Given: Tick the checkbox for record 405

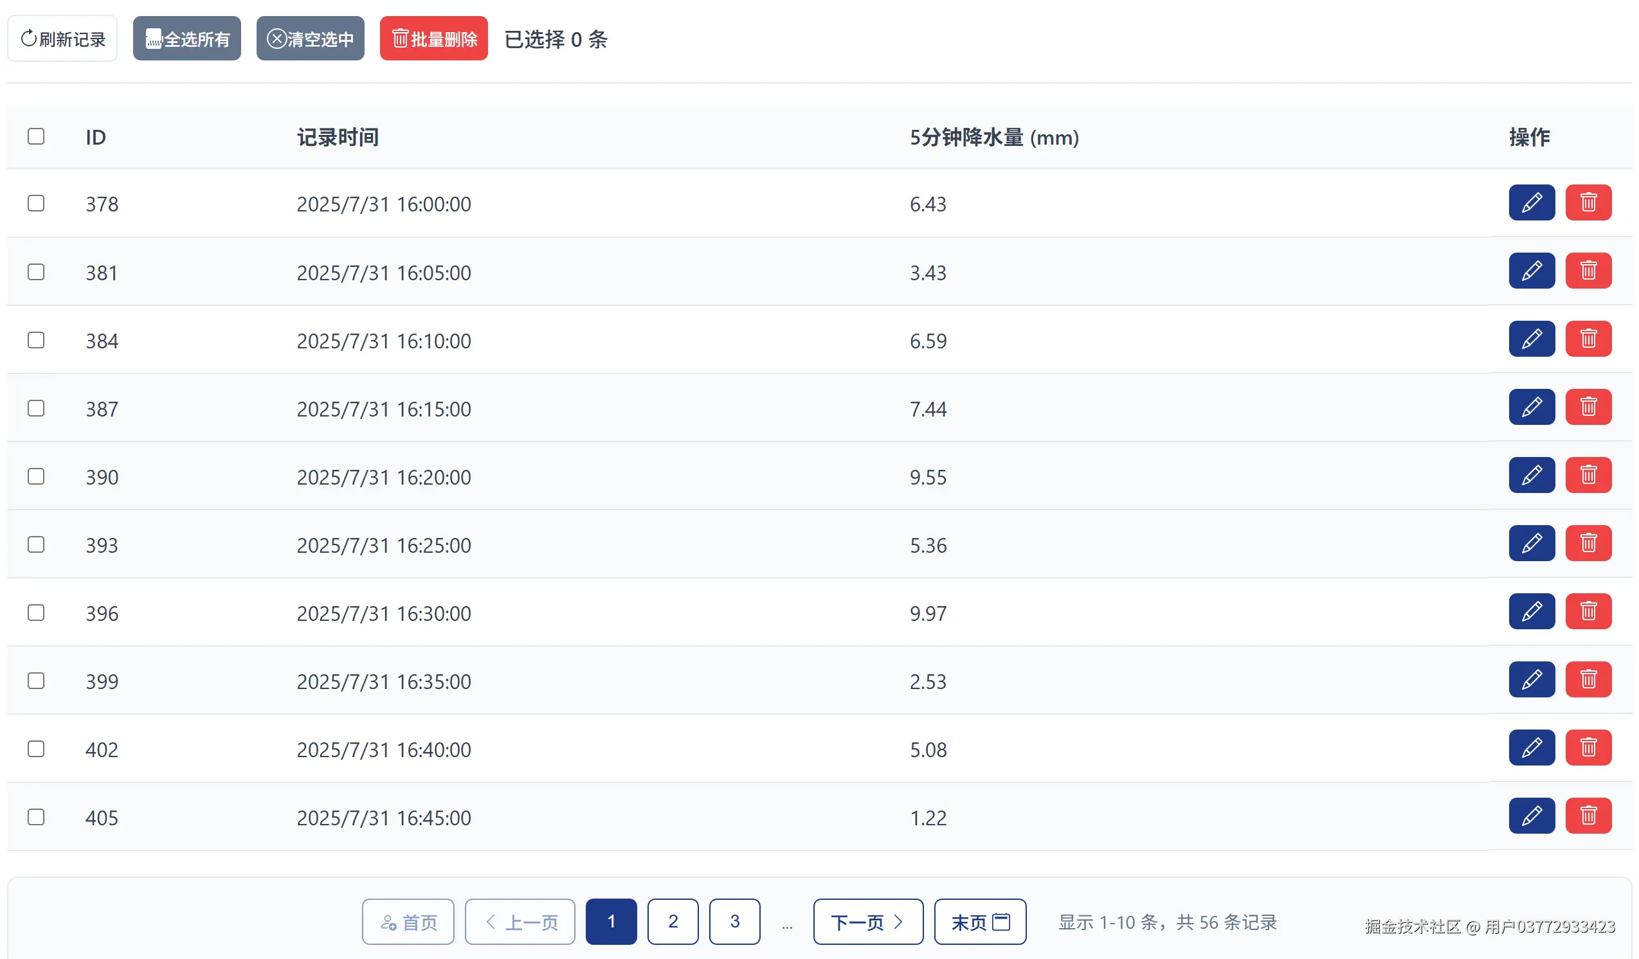Looking at the screenshot, I should click(x=36, y=816).
